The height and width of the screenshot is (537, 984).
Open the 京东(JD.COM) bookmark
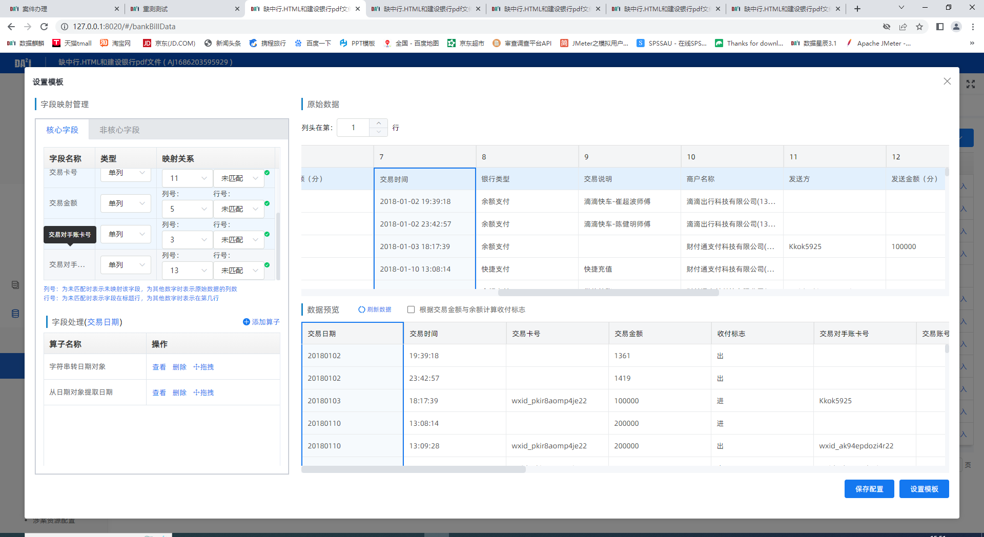point(169,43)
